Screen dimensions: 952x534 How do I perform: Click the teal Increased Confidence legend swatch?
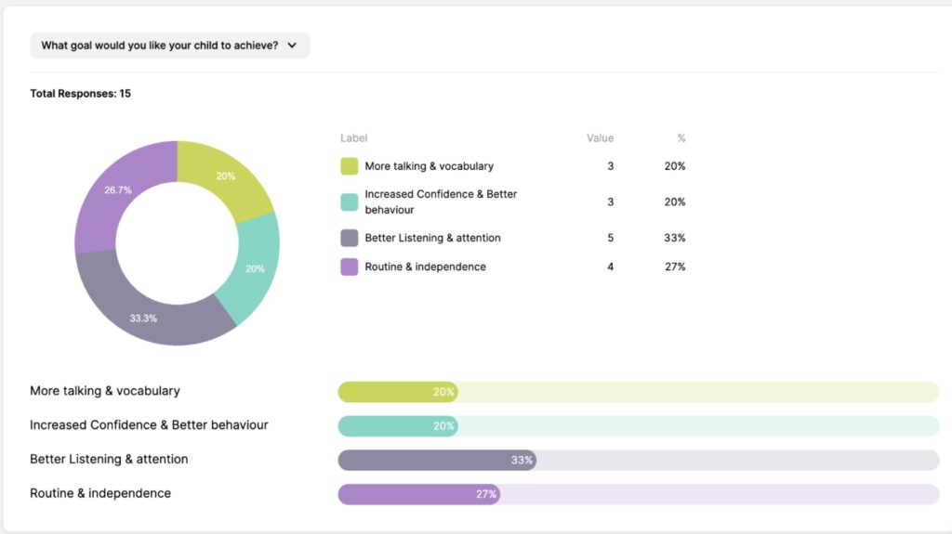pyautogui.click(x=350, y=202)
